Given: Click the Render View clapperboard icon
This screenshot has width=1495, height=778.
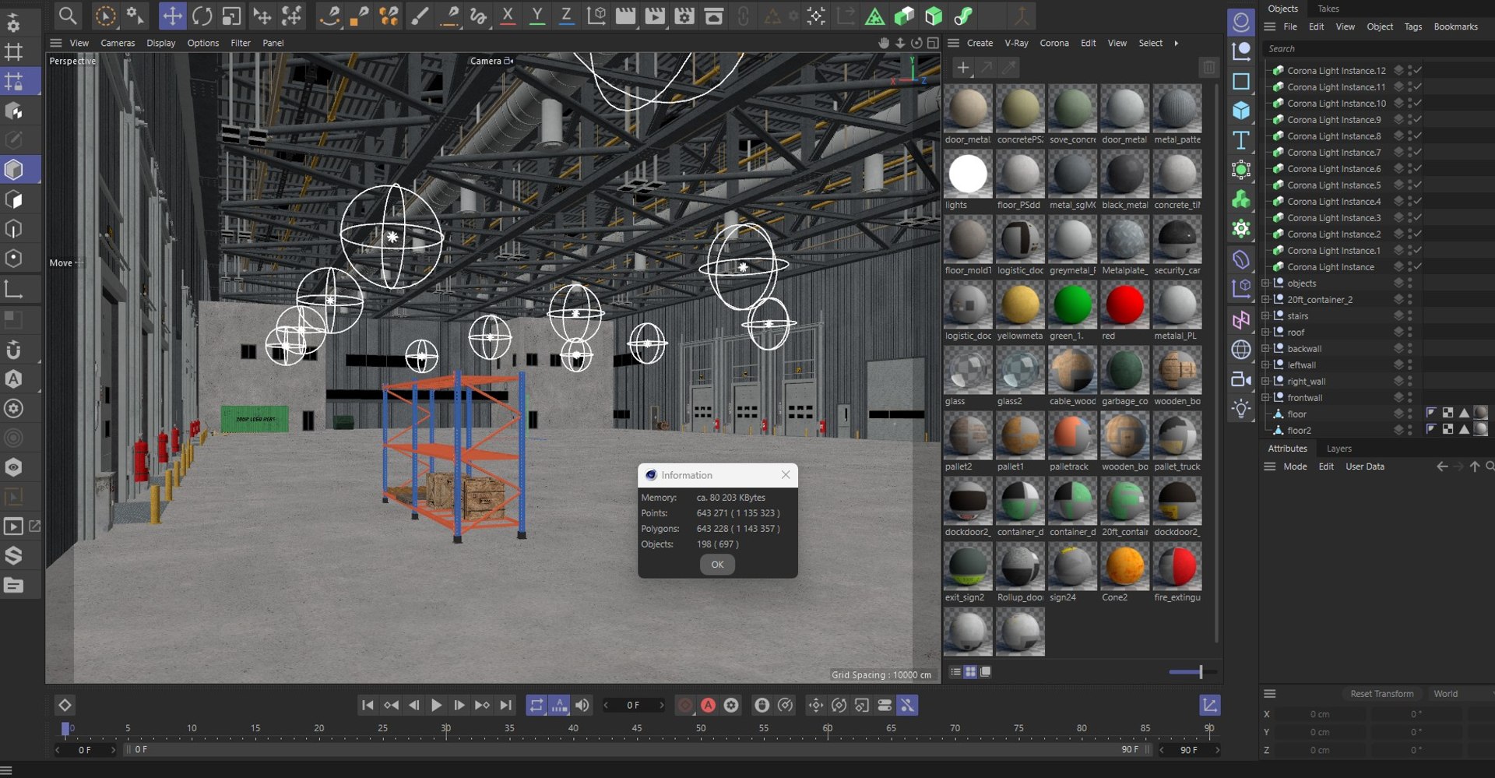Looking at the screenshot, I should (x=625, y=16).
